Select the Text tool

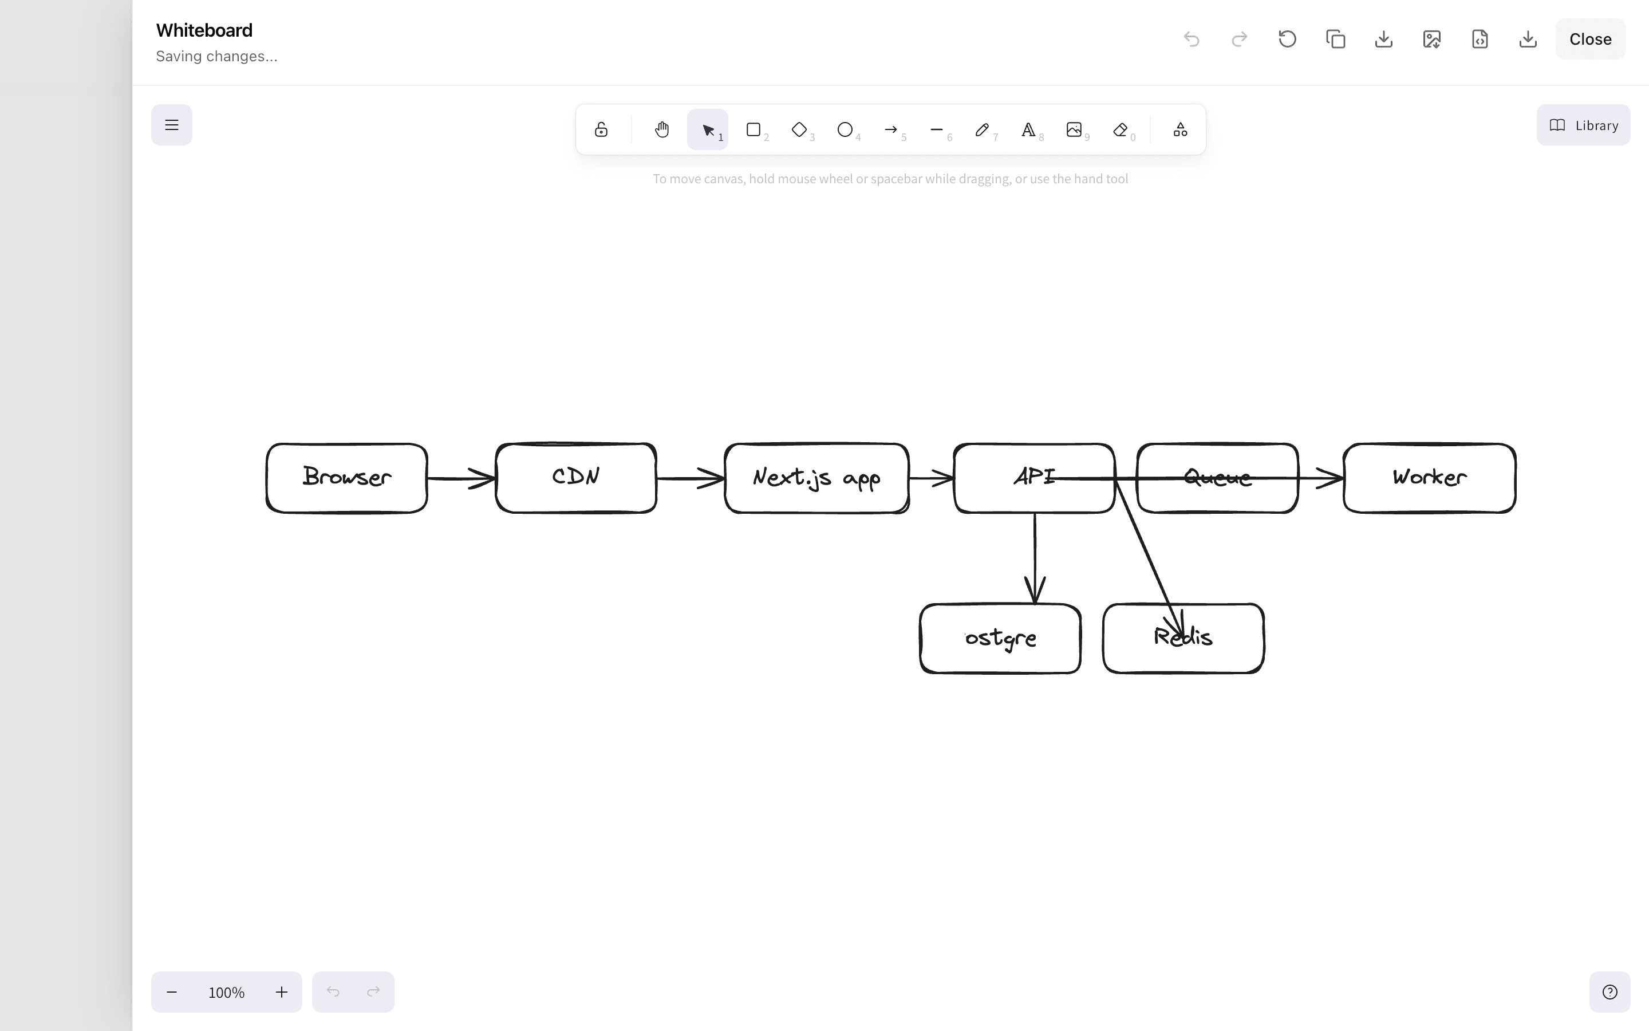point(1028,129)
